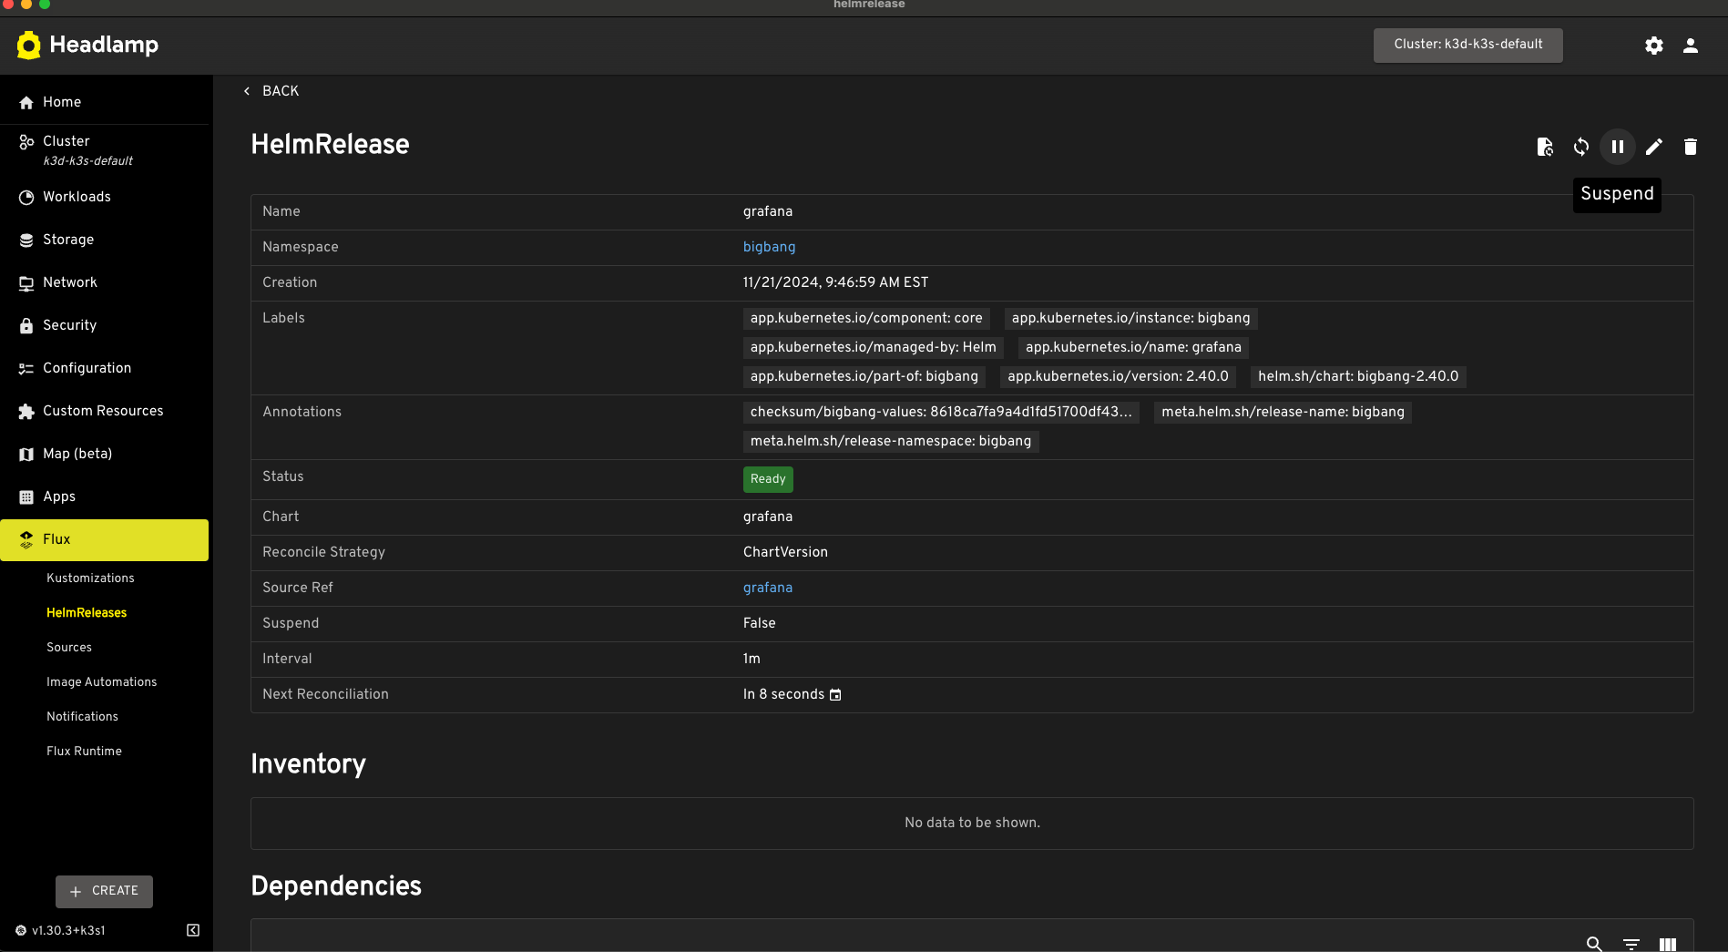Image resolution: width=1728 pixels, height=952 pixels.
Task: Open the search icon in the Dependencies table
Action: [x=1593, y=945]
